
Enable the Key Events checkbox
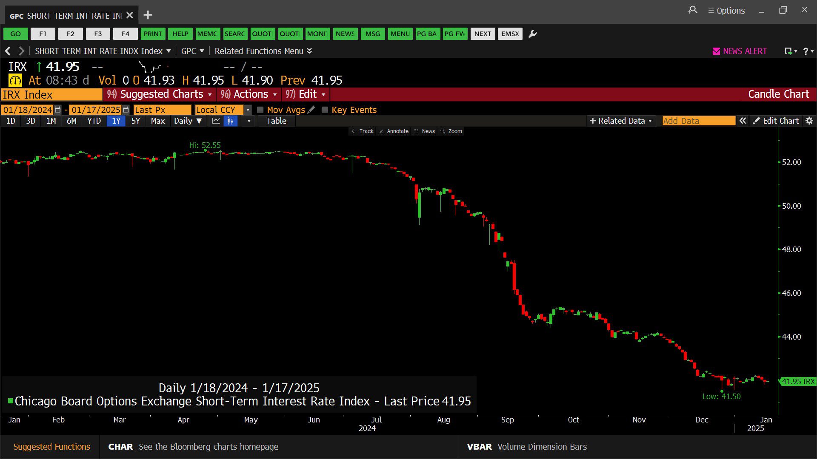[x=325, y=110]
